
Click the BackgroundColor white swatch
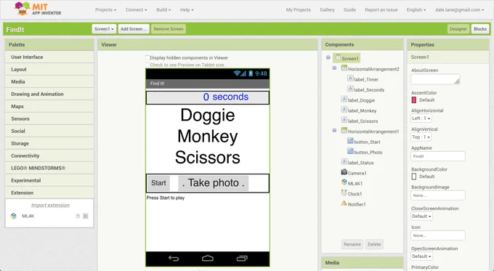pos(414,177)
